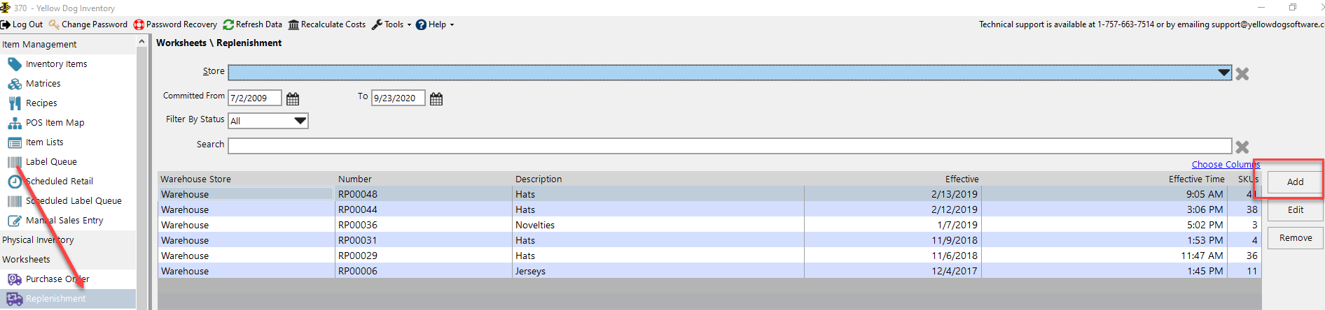Click the Matrices icon
Image resolution: width=1325 pixels, height=310 pixels.
pos(15,84)
